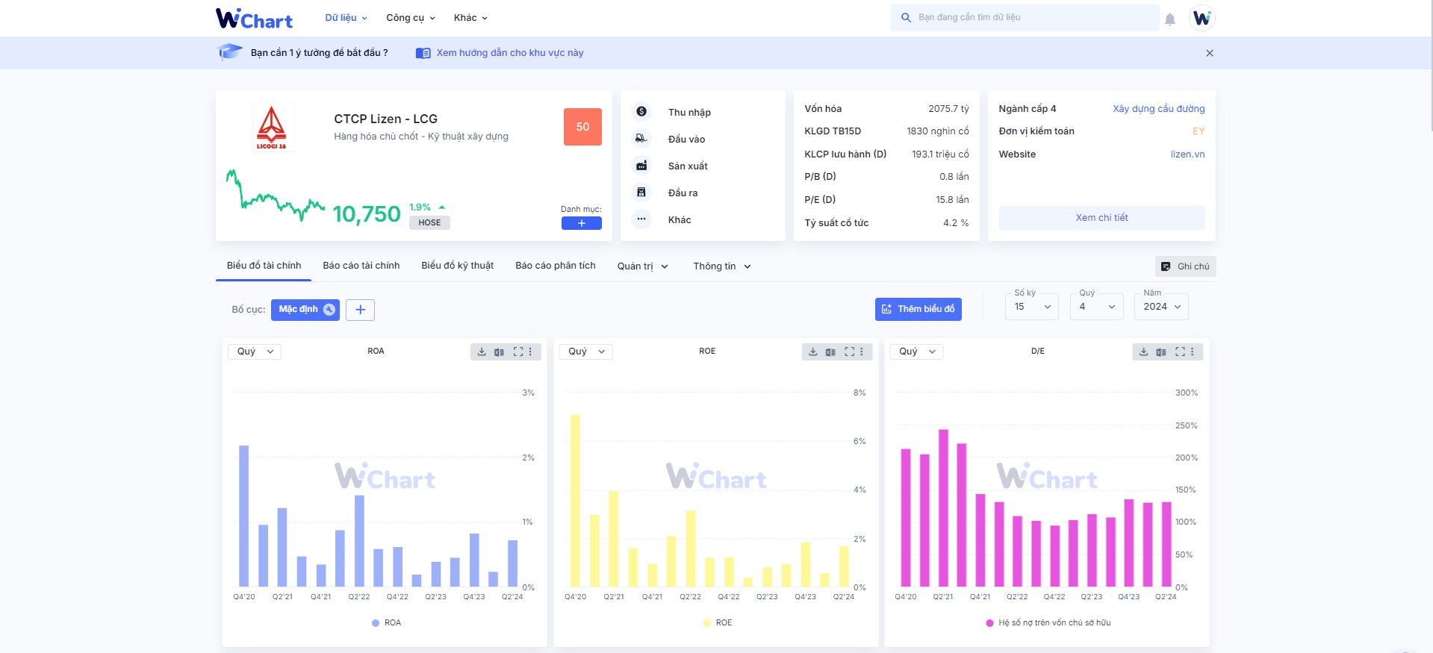Close the guidance banner

coord(1210,53)
